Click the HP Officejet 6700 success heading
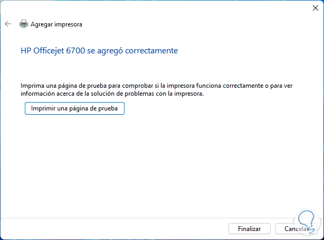324x240 pixels. [99, 51]
